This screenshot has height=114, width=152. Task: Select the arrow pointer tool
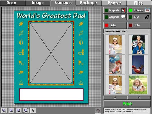pyautogui.click(x=33, y=110)
